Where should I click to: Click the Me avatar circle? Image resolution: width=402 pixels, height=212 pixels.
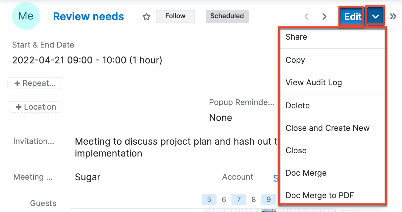(26, 16)
